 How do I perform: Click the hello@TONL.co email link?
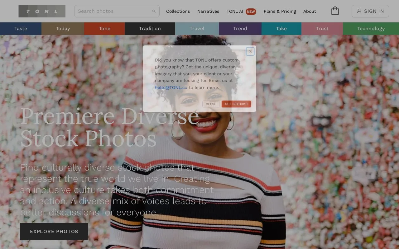point(171,87)
